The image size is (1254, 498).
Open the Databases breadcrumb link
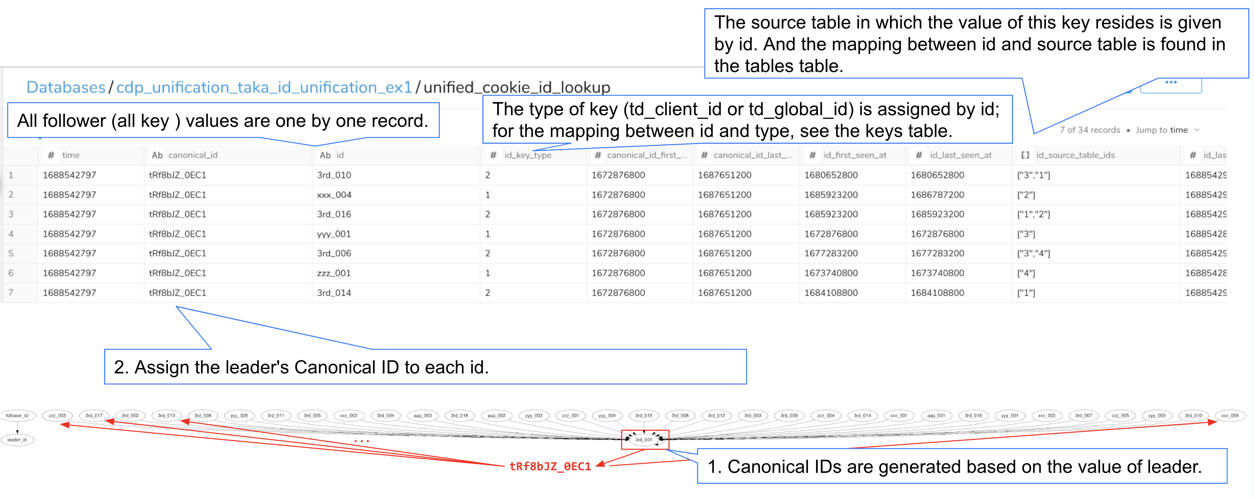[x=66, y=87]
